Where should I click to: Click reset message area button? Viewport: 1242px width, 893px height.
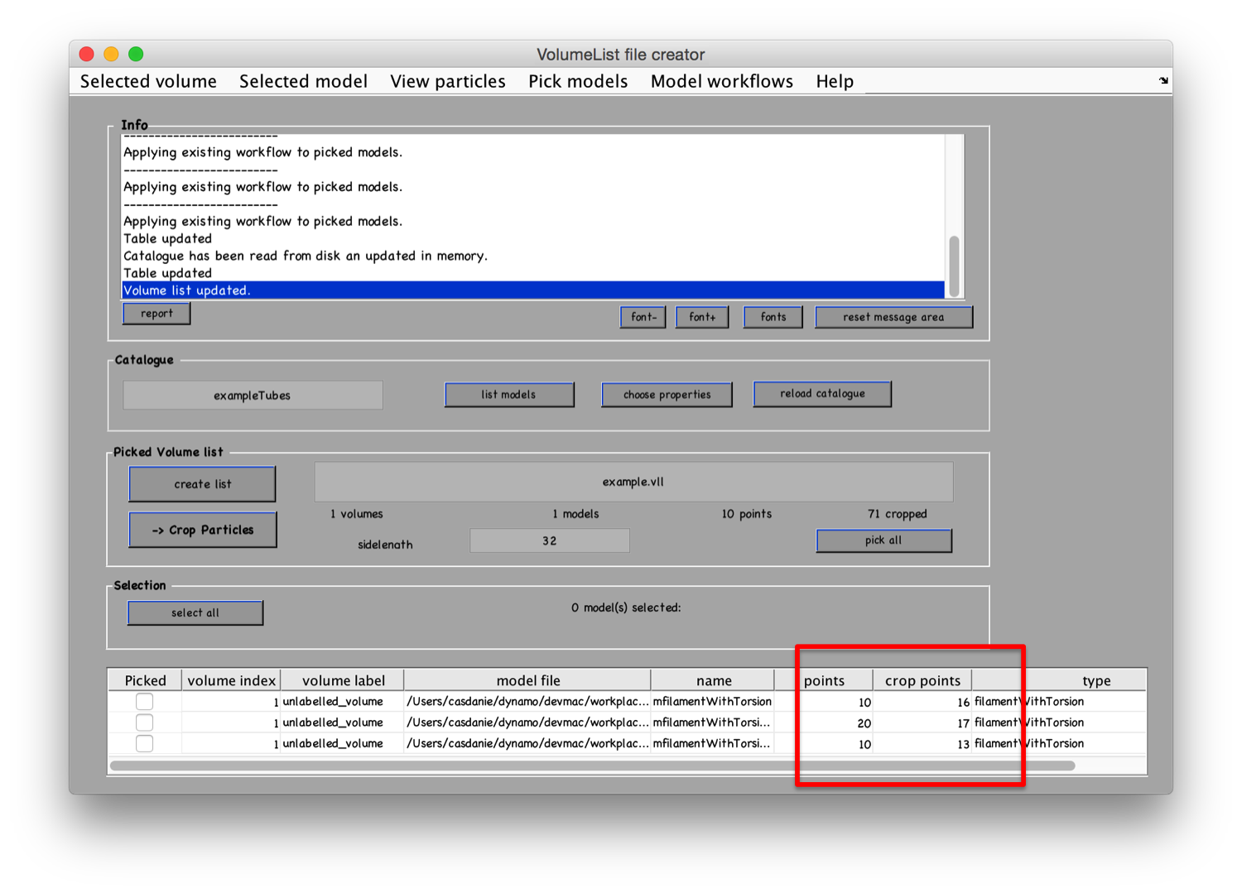pos(893,317)
